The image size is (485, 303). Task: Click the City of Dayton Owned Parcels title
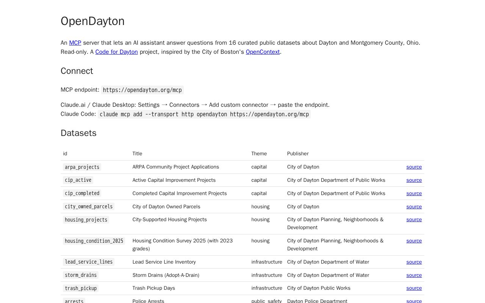click(166, 207)
